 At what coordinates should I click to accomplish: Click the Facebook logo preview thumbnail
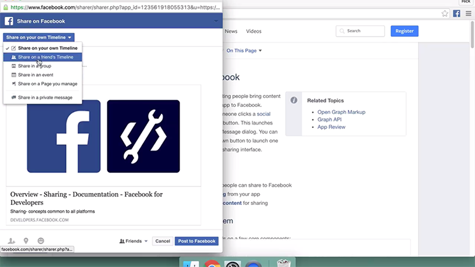[63, 136]
